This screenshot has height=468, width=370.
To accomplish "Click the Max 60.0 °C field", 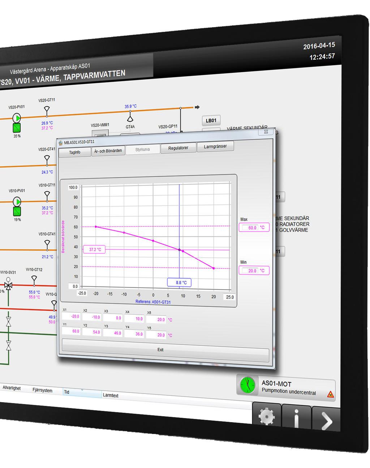I will [254, 228].
